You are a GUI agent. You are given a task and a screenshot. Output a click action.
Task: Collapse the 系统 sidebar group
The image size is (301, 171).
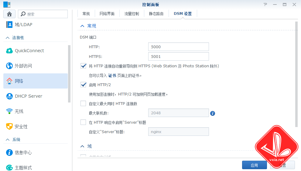point(8,139)
